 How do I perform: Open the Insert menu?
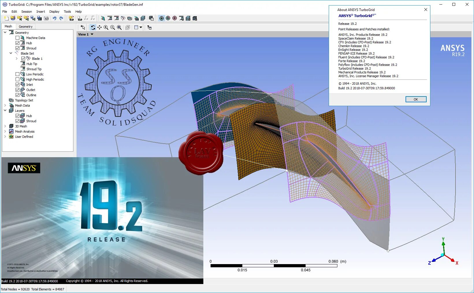coord(41,12)
